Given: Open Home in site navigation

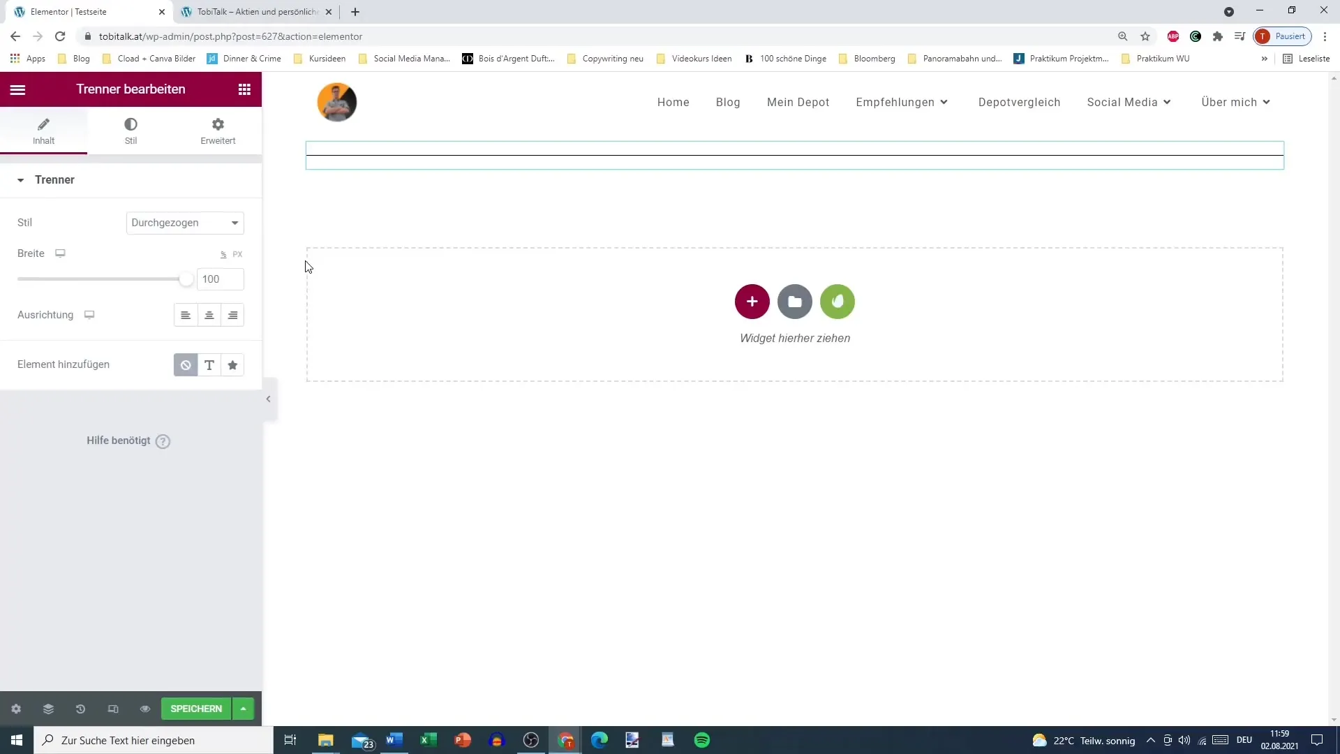Looking at the screenshot, I should pyautogui.click(x=673, y=103).
